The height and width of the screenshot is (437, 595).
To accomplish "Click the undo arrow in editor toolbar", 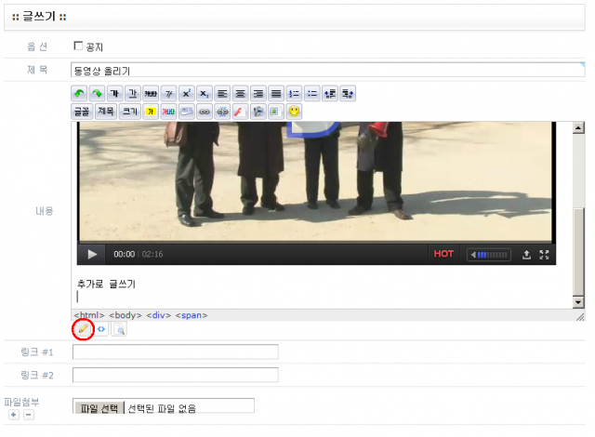I will pos(80,94).
